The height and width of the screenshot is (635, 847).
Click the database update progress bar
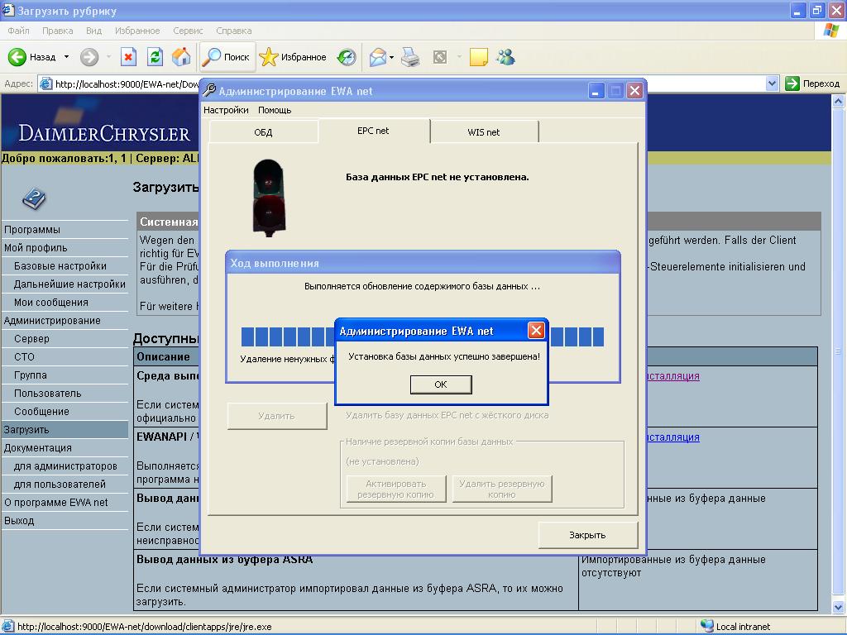click(423, 337)
